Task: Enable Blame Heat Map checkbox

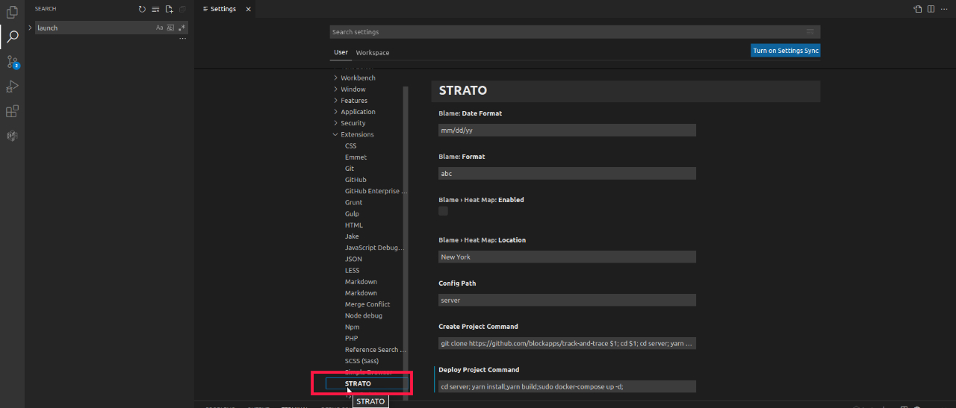Action: [443, 211]
